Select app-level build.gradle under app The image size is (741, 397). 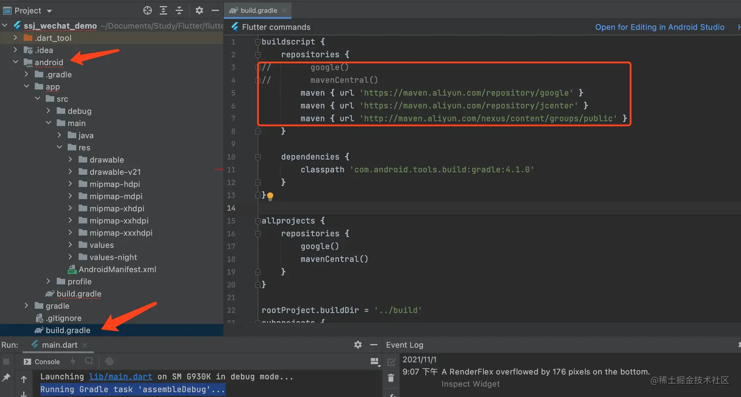pyautogui.click(x=79, y=294)
